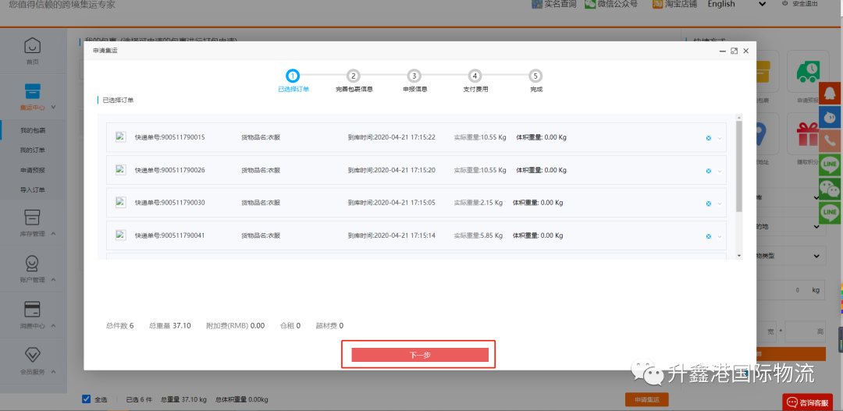Viewport: 843px width, 411px height.
Task: Open the phone contact icon
Action: (x=831, y=140)
